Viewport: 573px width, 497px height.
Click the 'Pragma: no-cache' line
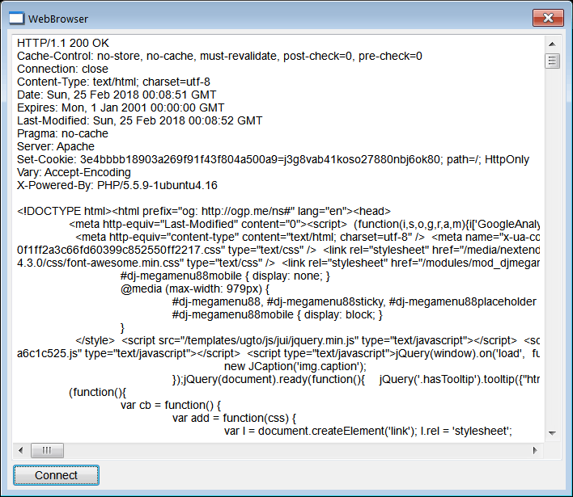pos(62,133)
